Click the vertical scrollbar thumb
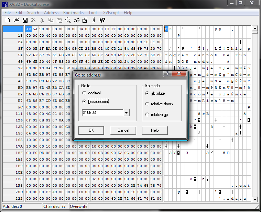 pyautogui.click(x=255, y=32)
